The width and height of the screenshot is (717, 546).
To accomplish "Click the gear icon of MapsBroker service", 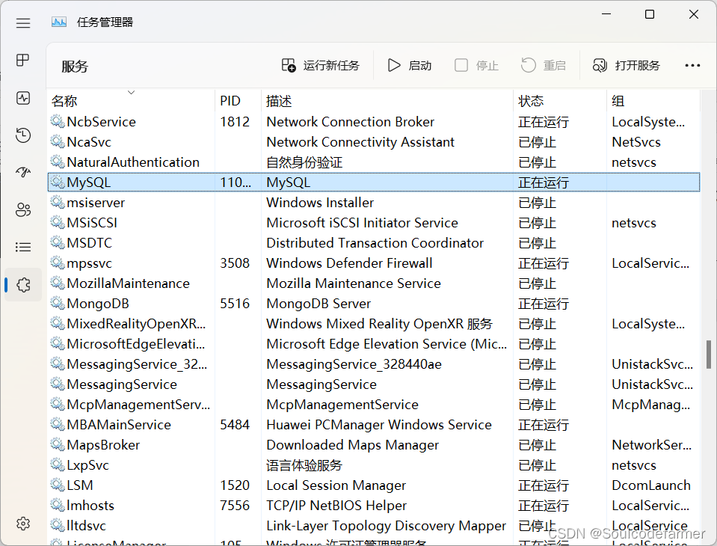I will tap(58, 444).
